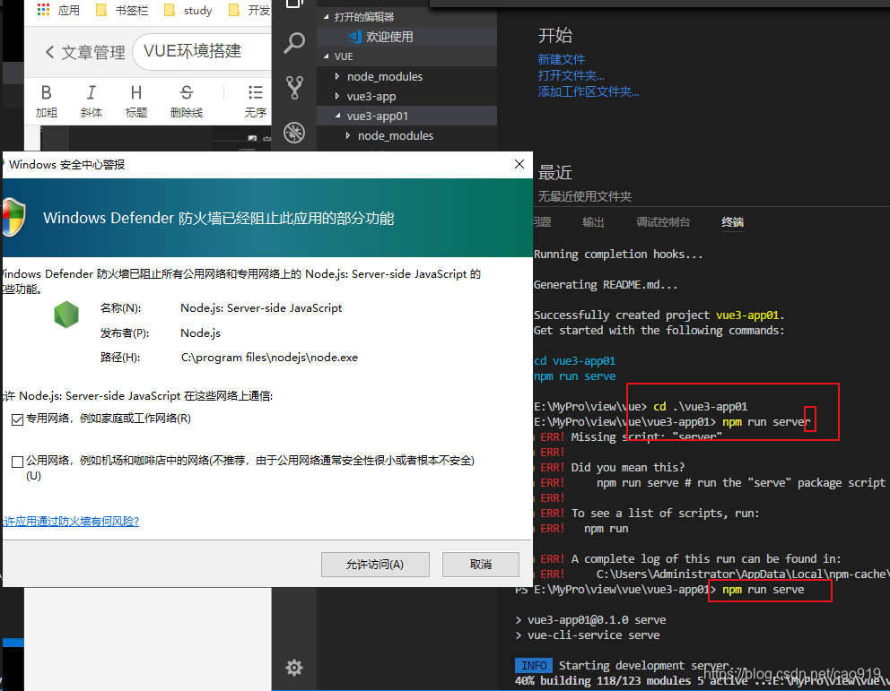Click path C:\program files\nodejs\node.exe
This screenshot has width=890, height=691.
click(269, 358)
